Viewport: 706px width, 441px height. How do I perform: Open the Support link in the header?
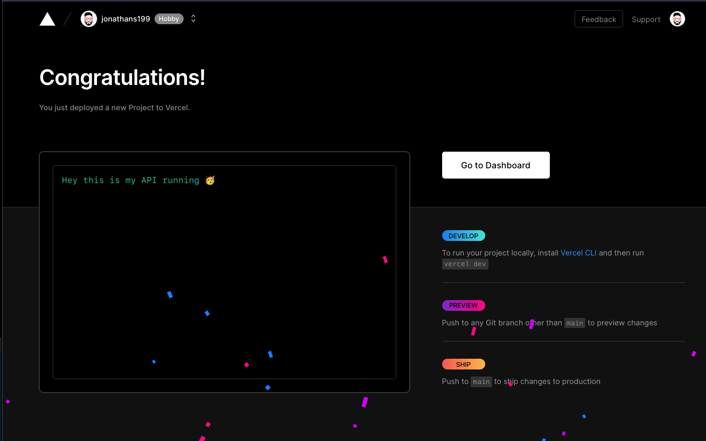(646, 19)
